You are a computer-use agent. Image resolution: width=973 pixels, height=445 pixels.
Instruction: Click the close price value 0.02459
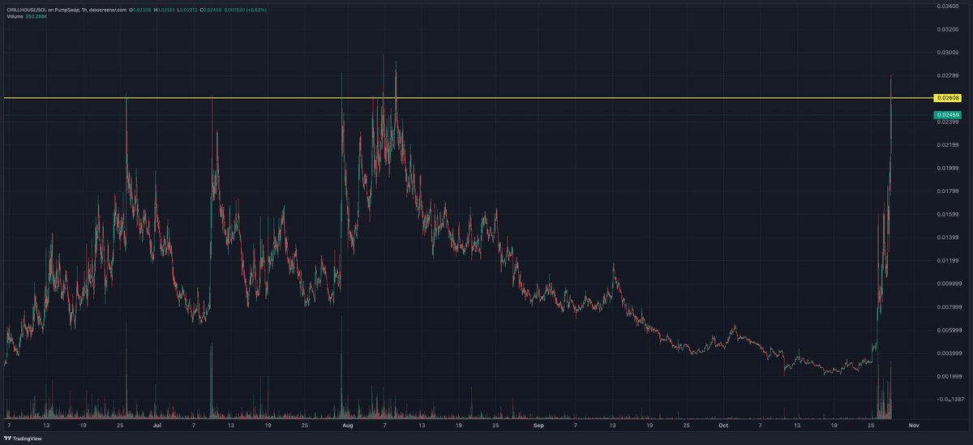click(212, 10)
